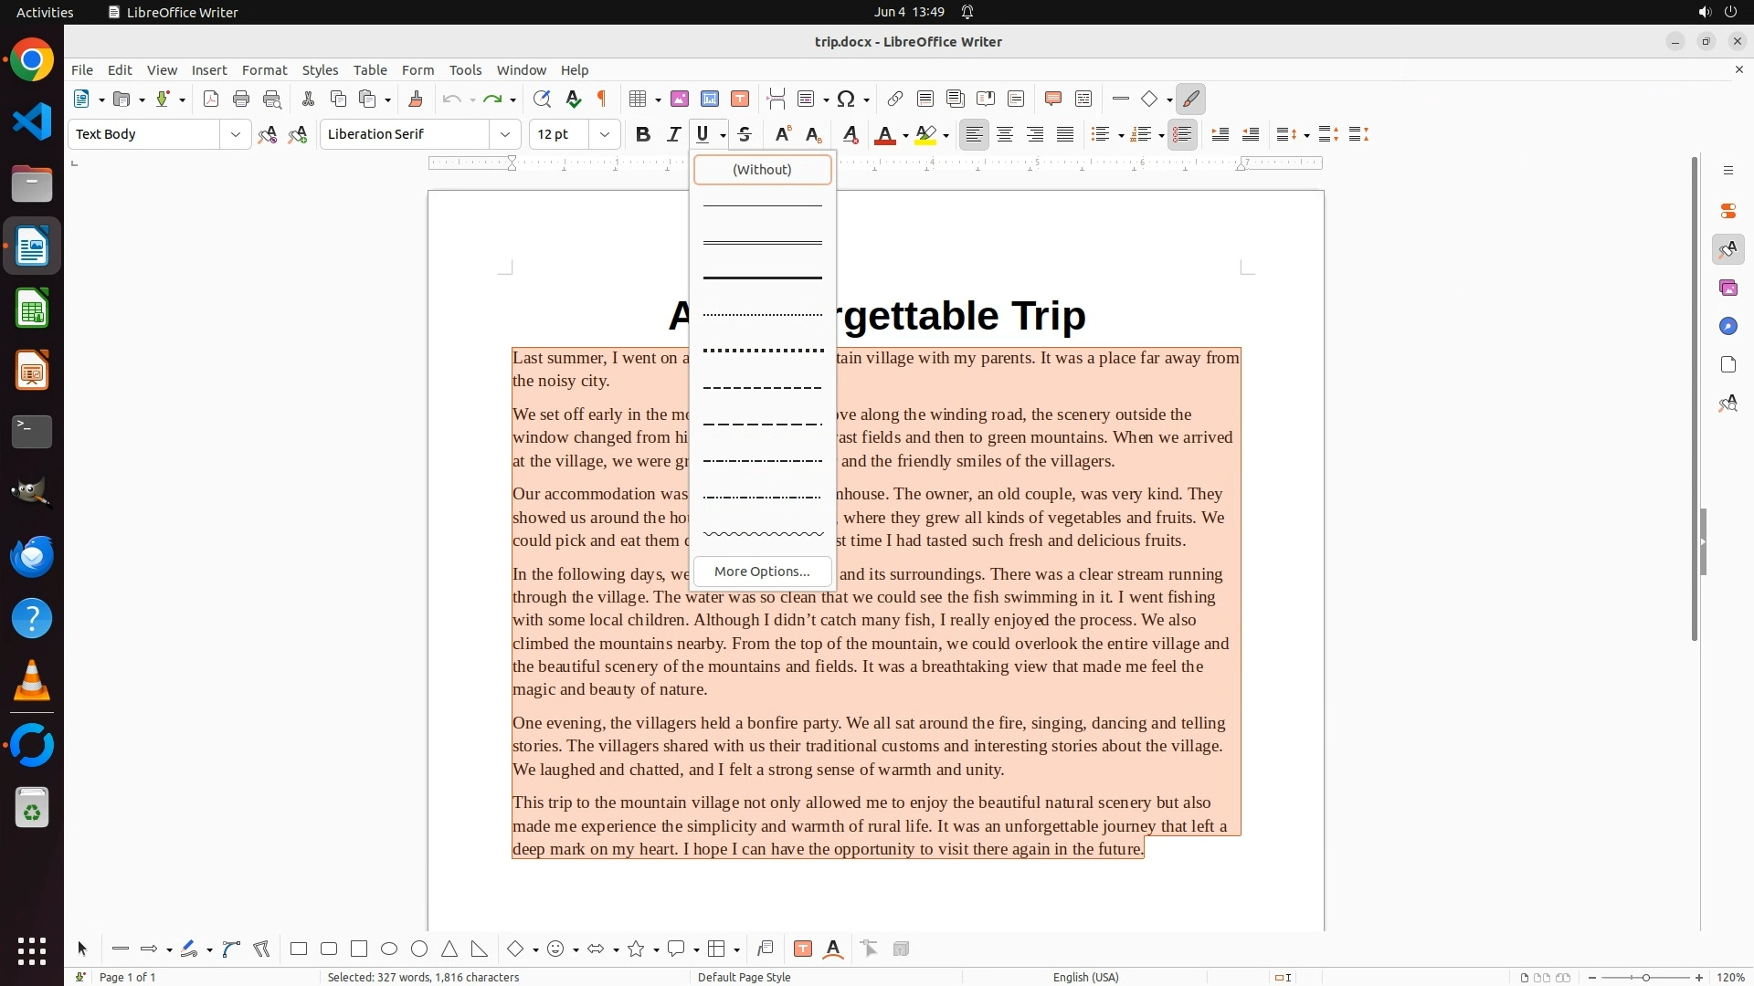1754x986 pixels.
Task: Open the sidebar Gallery panel icon
Action: (1728, 288)
